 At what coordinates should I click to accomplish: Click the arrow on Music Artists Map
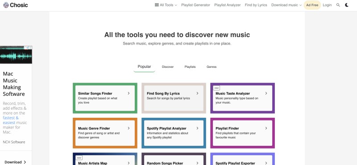(x=129, y=163)
